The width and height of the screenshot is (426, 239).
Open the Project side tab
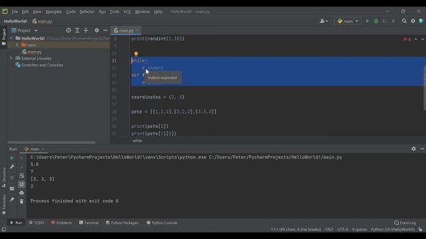4,37
